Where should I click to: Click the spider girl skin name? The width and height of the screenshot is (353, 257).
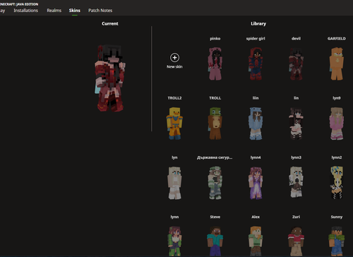(256, 39)
